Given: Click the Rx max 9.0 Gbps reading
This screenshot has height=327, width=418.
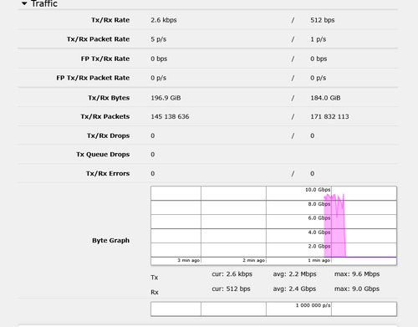Looking at the screenshot, I should tap(357, 289).
